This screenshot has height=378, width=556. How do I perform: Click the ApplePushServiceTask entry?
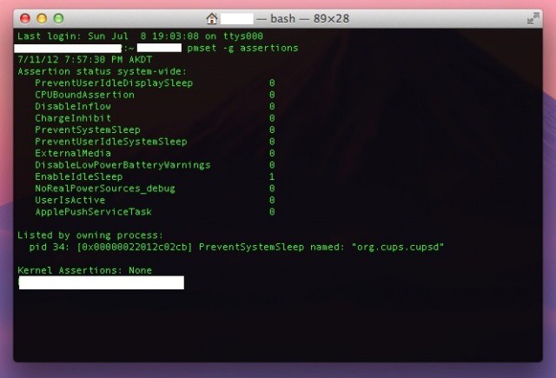(93, 211)
